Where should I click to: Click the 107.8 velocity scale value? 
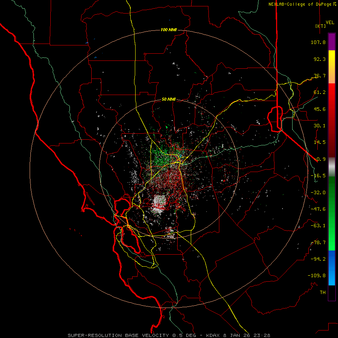pyautogui.click(x=318, y=42)
